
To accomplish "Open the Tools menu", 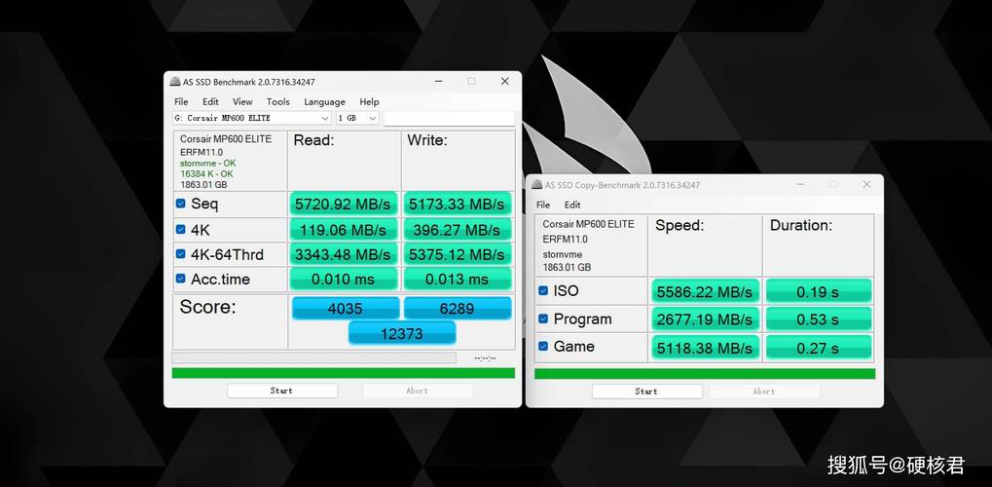I will pos(277,102).
